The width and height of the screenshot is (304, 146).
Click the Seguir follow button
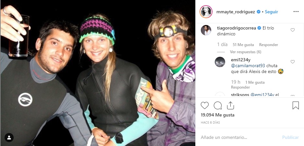point(272,12)
